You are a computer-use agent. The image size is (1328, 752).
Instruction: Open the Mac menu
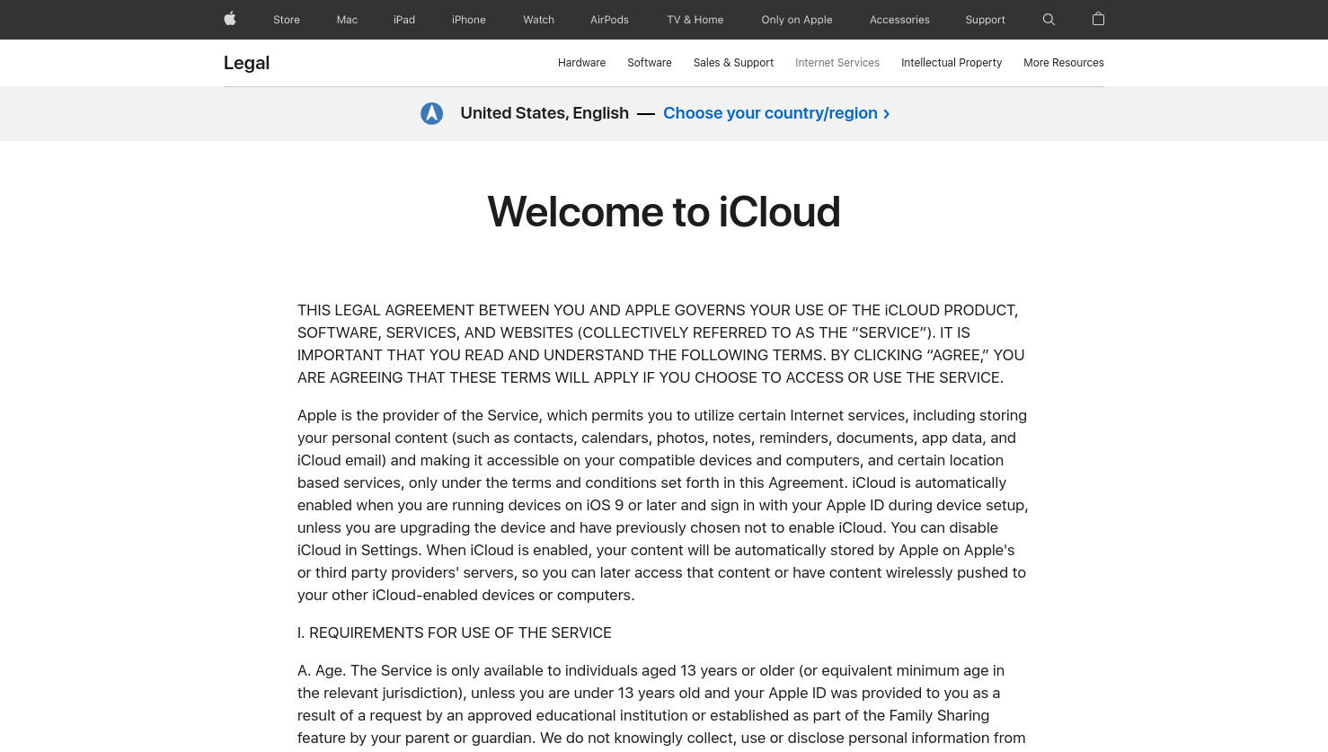click(347, 20)
